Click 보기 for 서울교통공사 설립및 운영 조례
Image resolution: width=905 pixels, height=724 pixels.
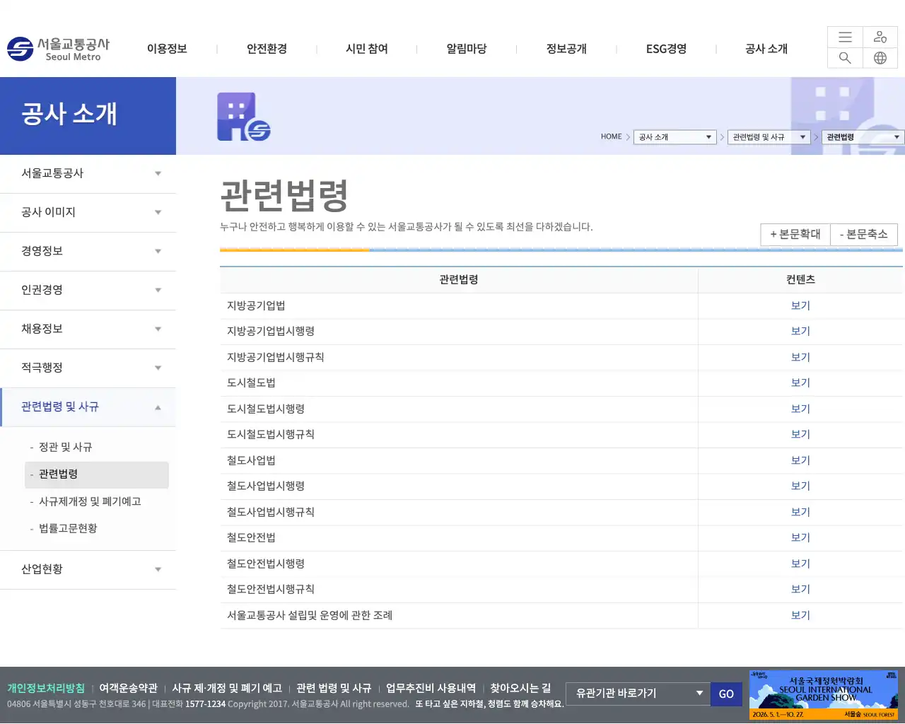point(800,616)
